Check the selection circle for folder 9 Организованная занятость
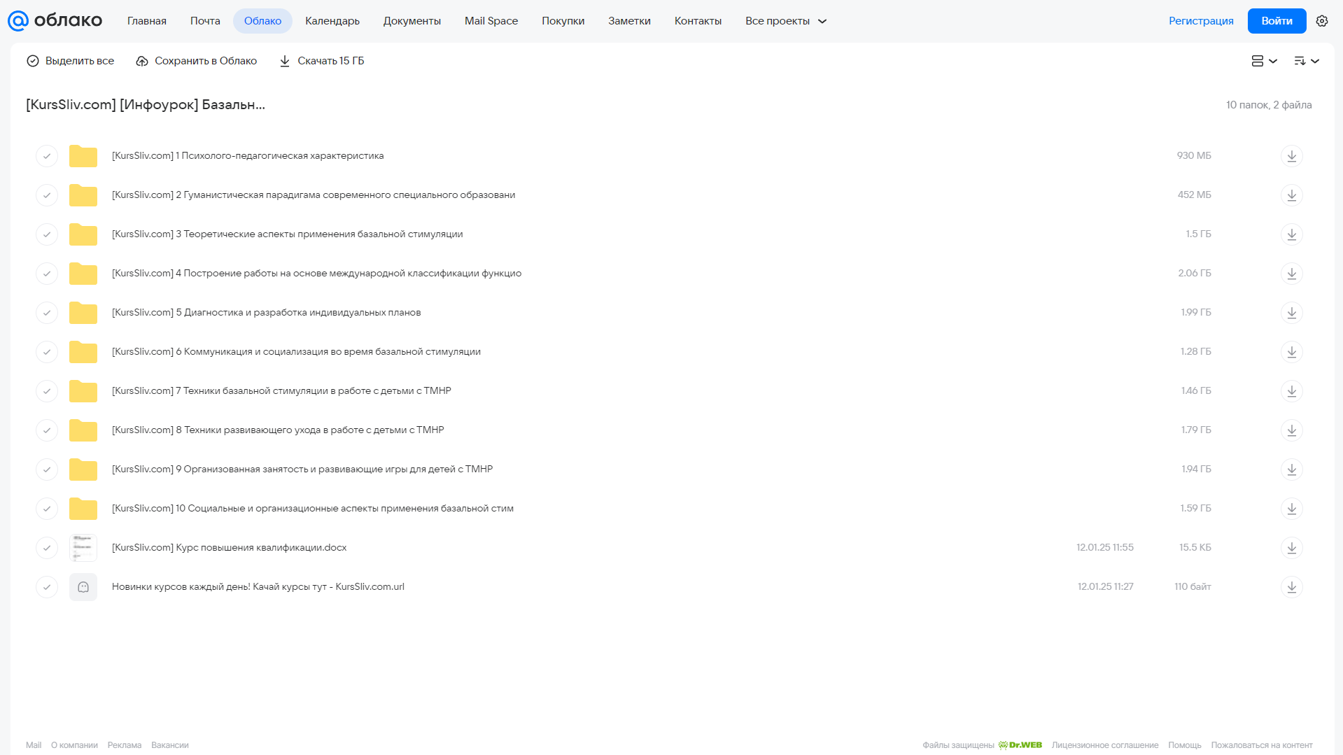Screen dimensions: 1343x755 pos(47,470)
